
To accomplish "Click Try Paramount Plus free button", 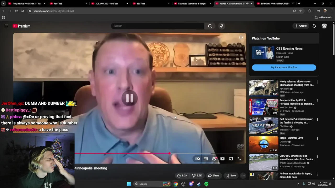I will [x=284, y=67].
